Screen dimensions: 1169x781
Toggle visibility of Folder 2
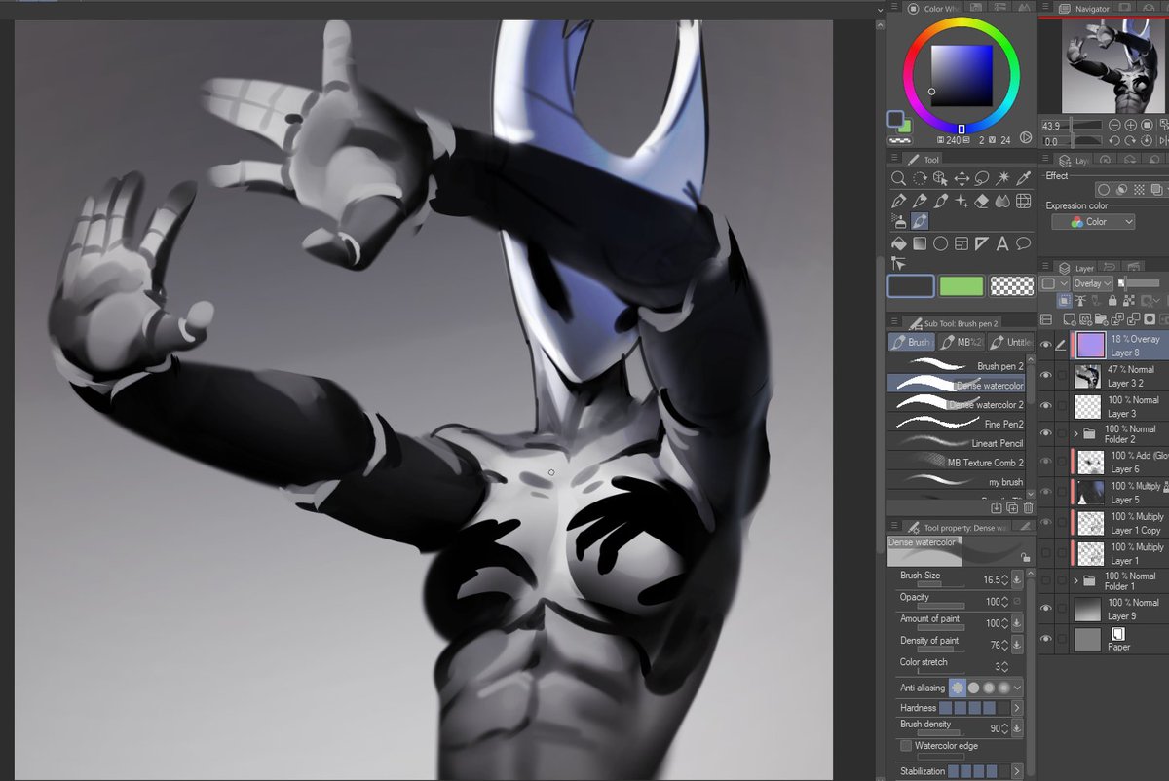[1046, 434]
